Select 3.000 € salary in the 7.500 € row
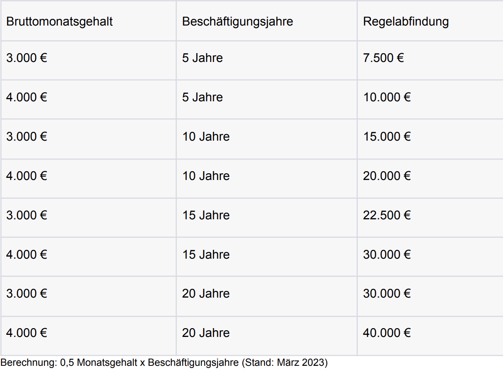 tap(26, 58)
